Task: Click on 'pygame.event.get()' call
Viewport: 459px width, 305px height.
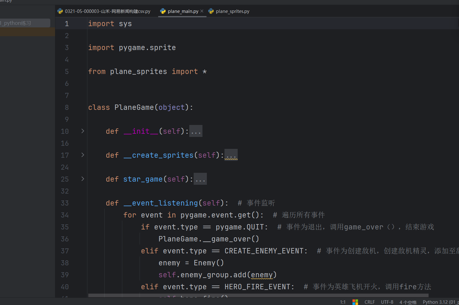Action: pos(220,215)
